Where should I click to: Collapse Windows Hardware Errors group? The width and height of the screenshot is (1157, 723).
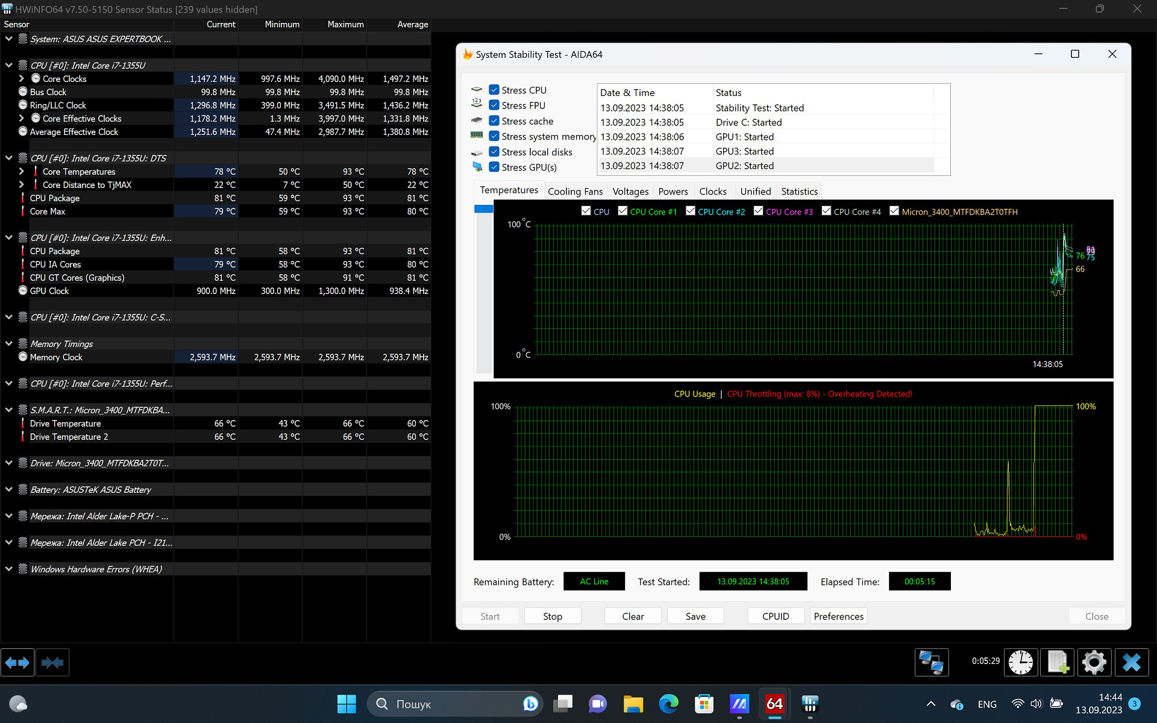coord(8,569)
